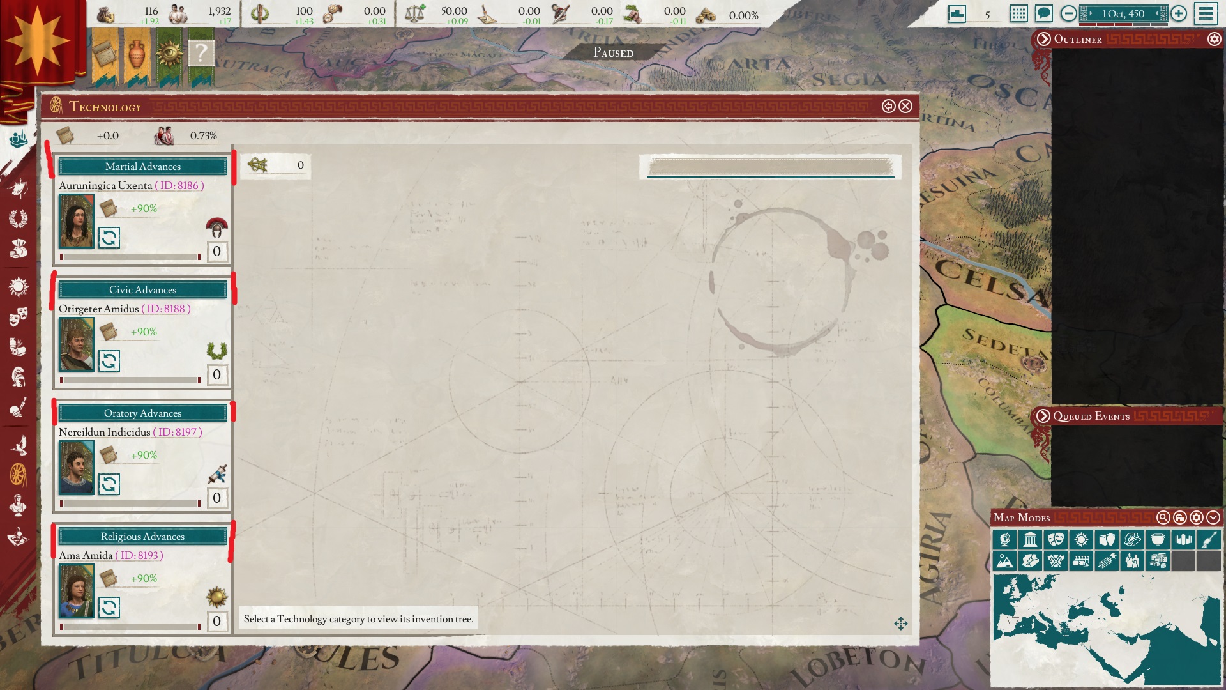1226x690 pixels.
Task: Toggle the population family map mode
Action: 1132,561
